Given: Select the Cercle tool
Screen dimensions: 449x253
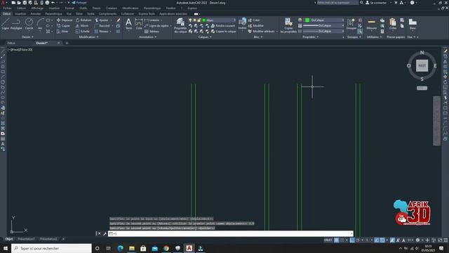Looking at the screenshot, I should point(29,24).
